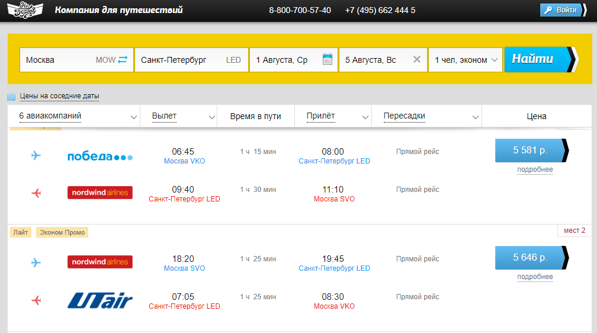597x333 pixels.
Task: Click the swap origin and destination arrows icon
Action: 123,60
